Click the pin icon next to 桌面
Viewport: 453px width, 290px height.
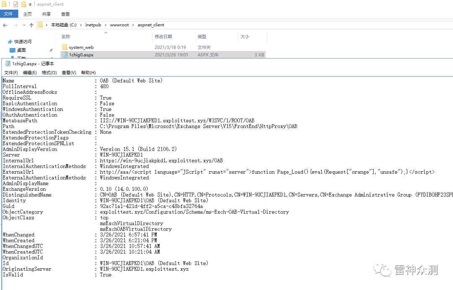coord(51,50)
